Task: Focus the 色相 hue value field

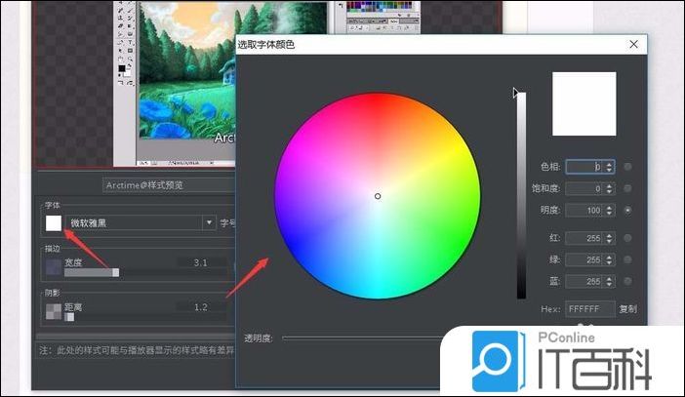Action: [584, 167]
